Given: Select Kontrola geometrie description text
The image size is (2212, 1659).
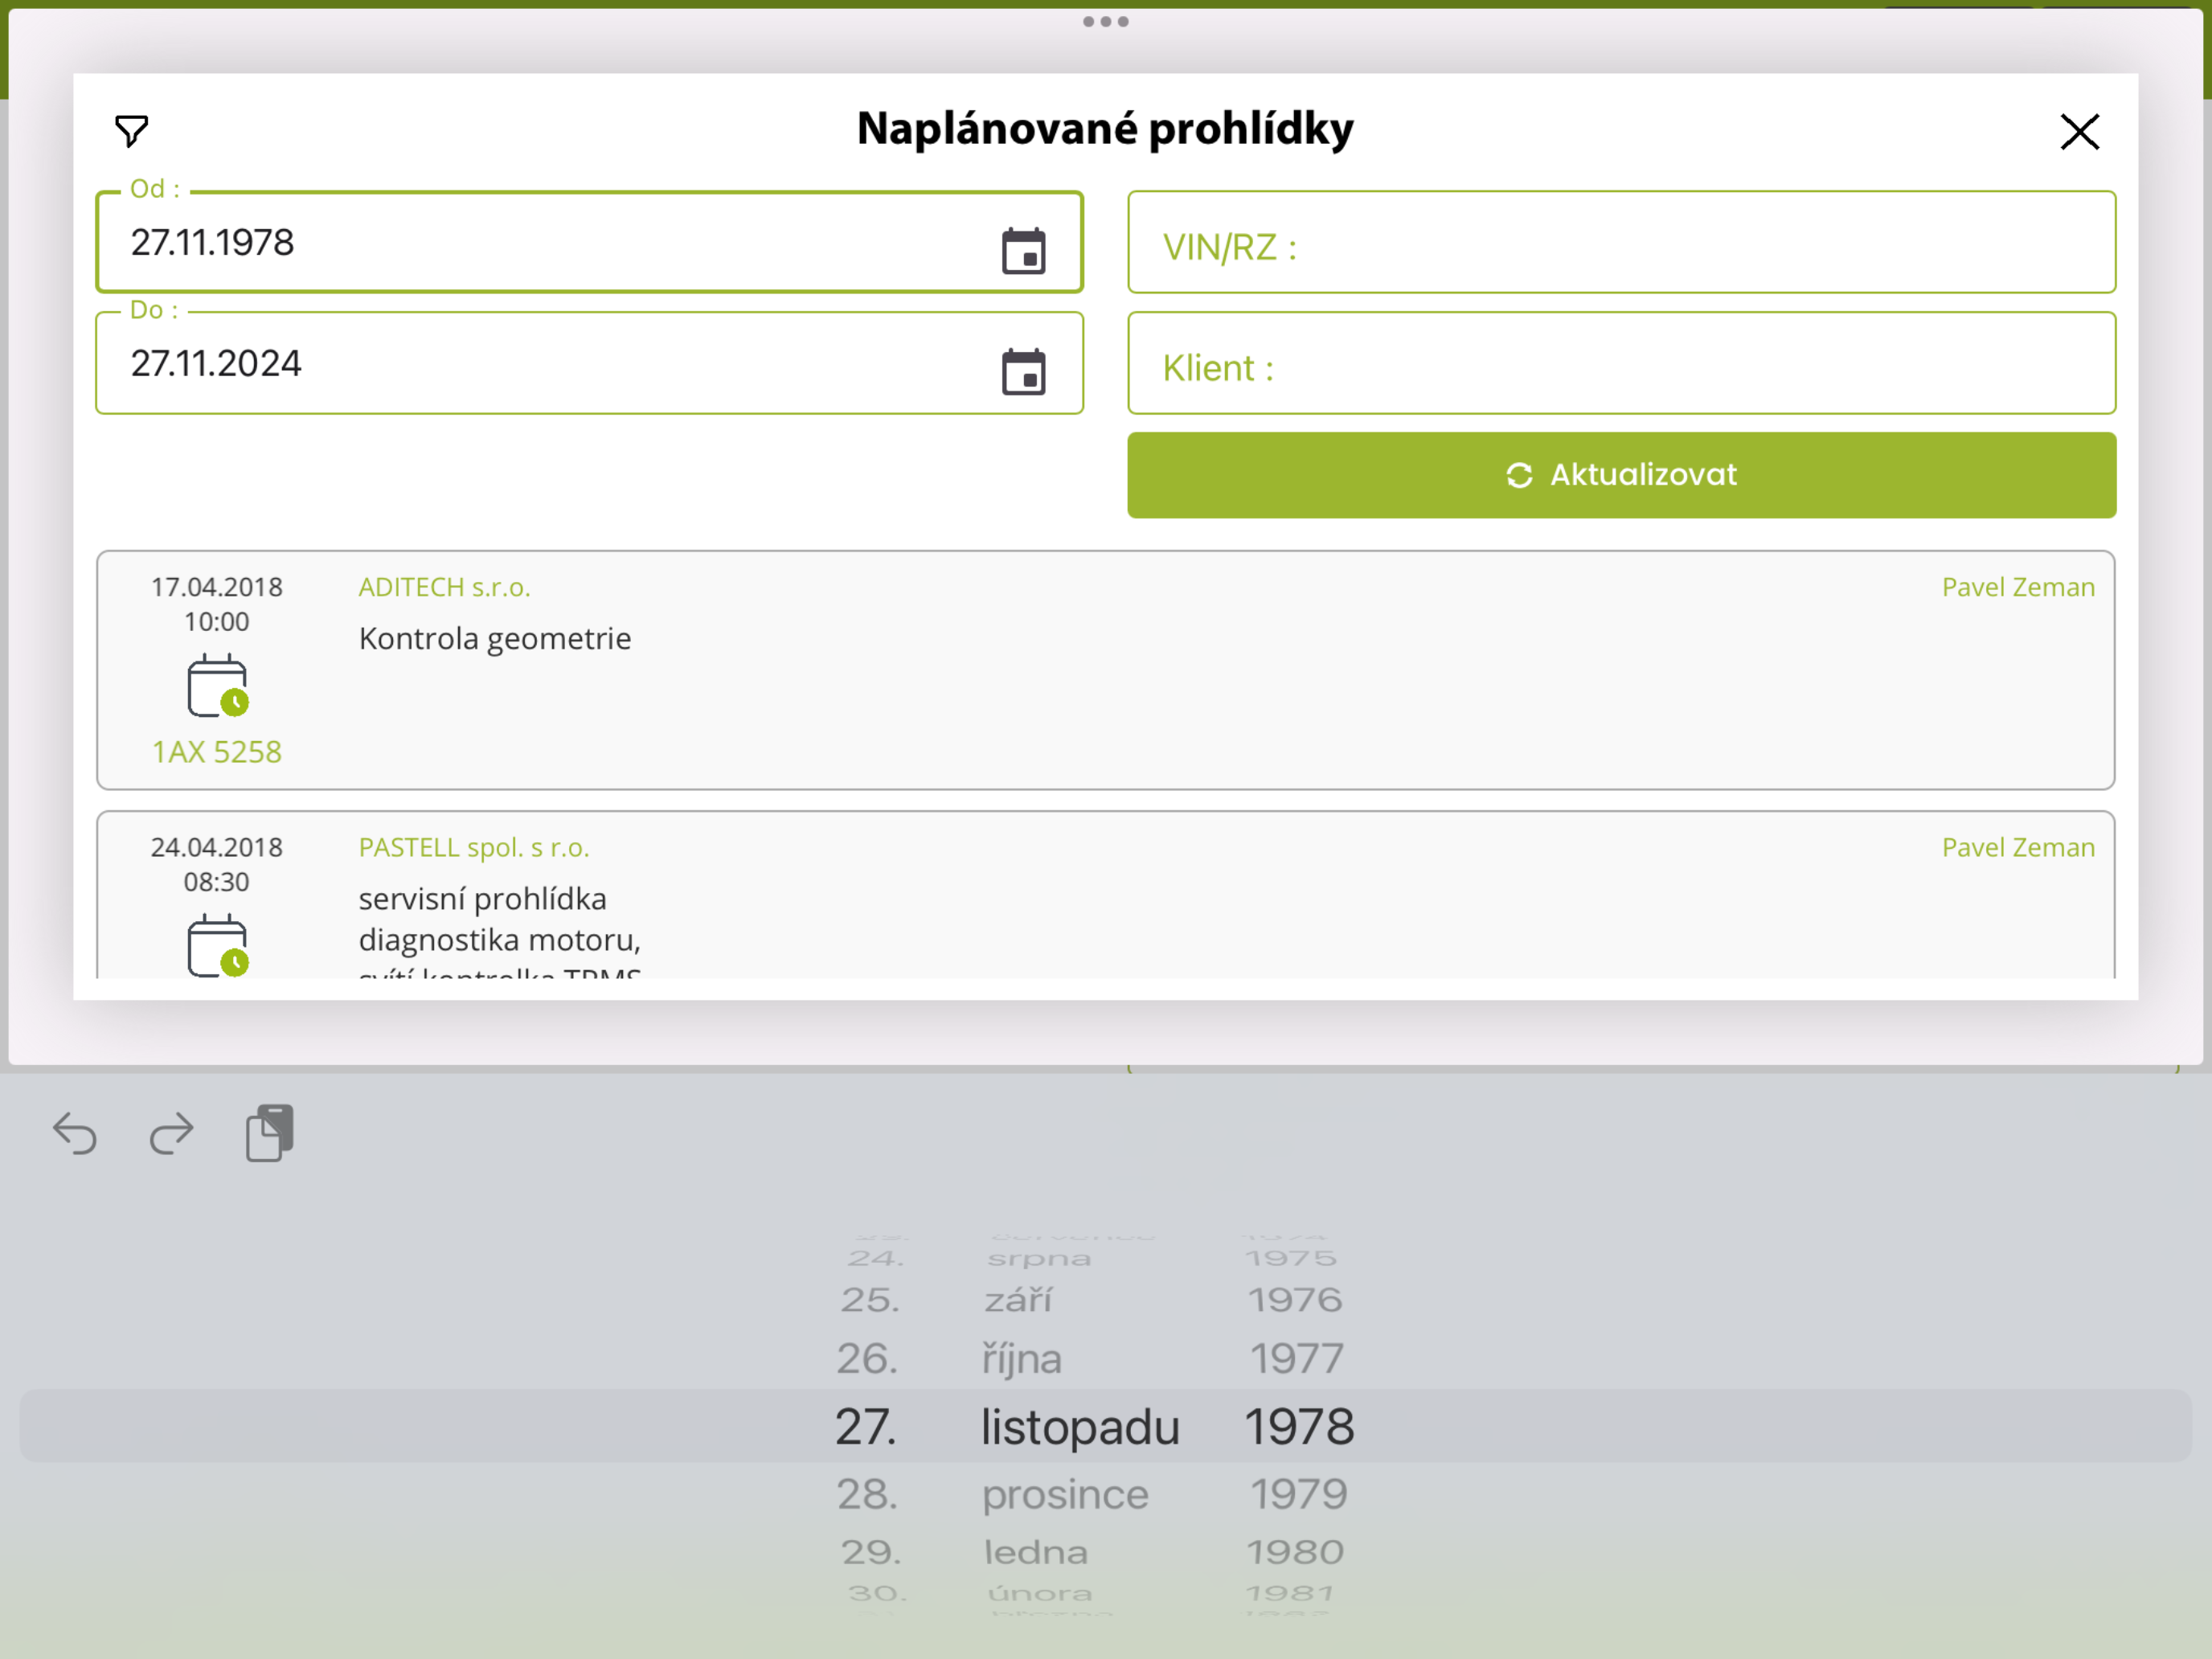Looking at the screenshot, I should point(495,639).
